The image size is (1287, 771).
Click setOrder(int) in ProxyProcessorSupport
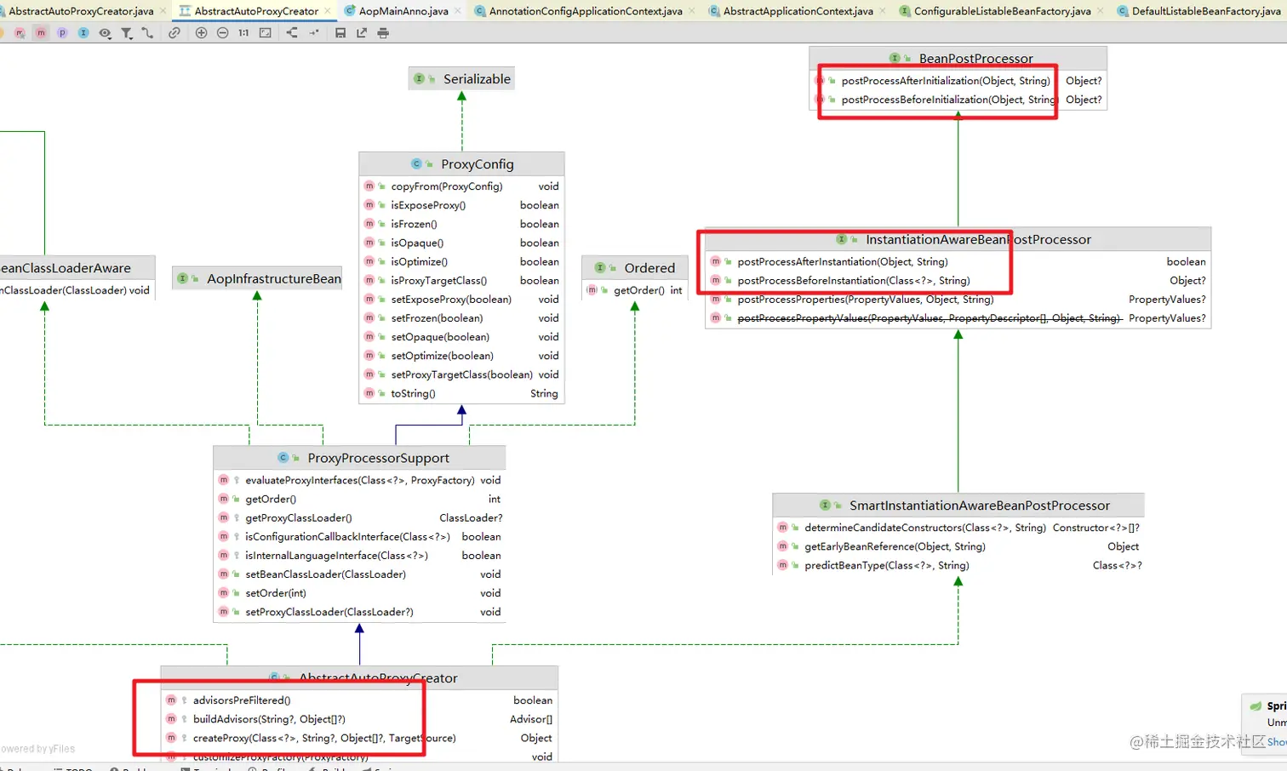pos(359,593)
